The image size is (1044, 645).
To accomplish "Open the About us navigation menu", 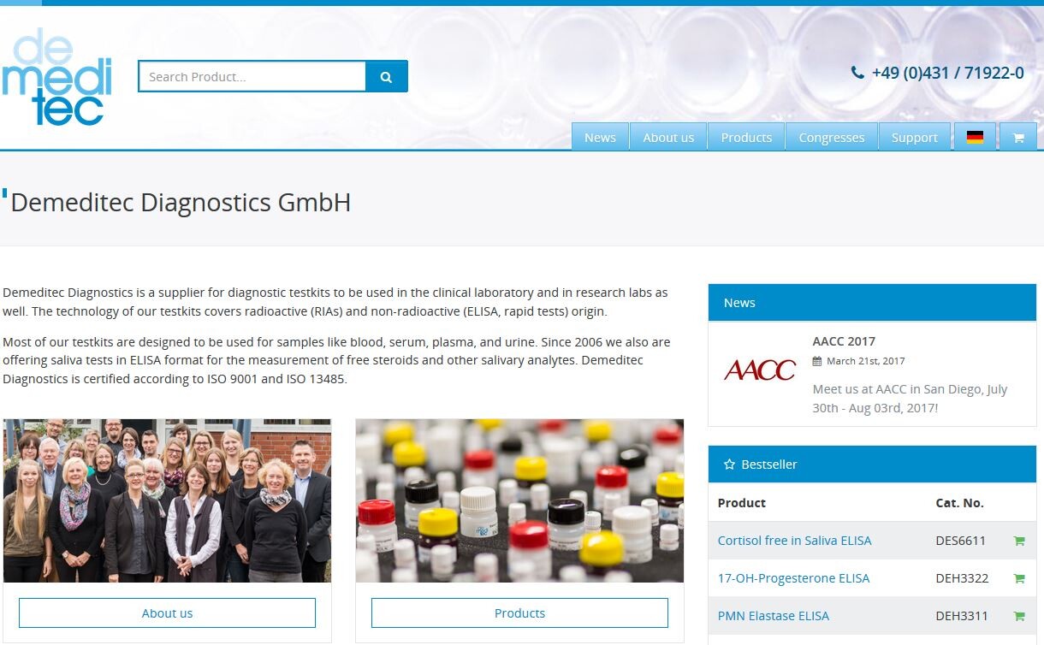I will click(668, 138).
